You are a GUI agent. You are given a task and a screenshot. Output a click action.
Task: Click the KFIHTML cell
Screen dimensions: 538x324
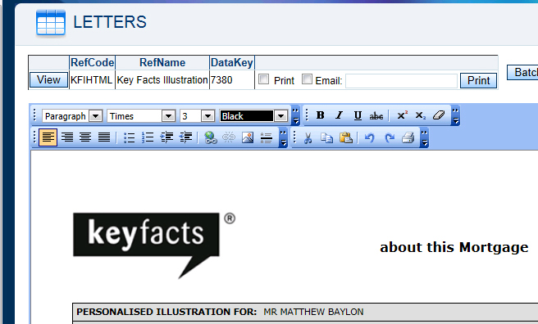coord(92,79)
